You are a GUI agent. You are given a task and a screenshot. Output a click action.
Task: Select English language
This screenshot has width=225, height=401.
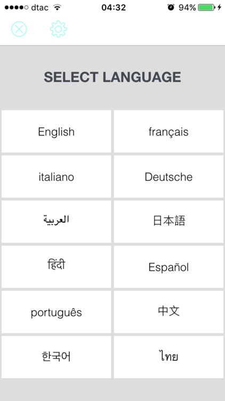57,132
